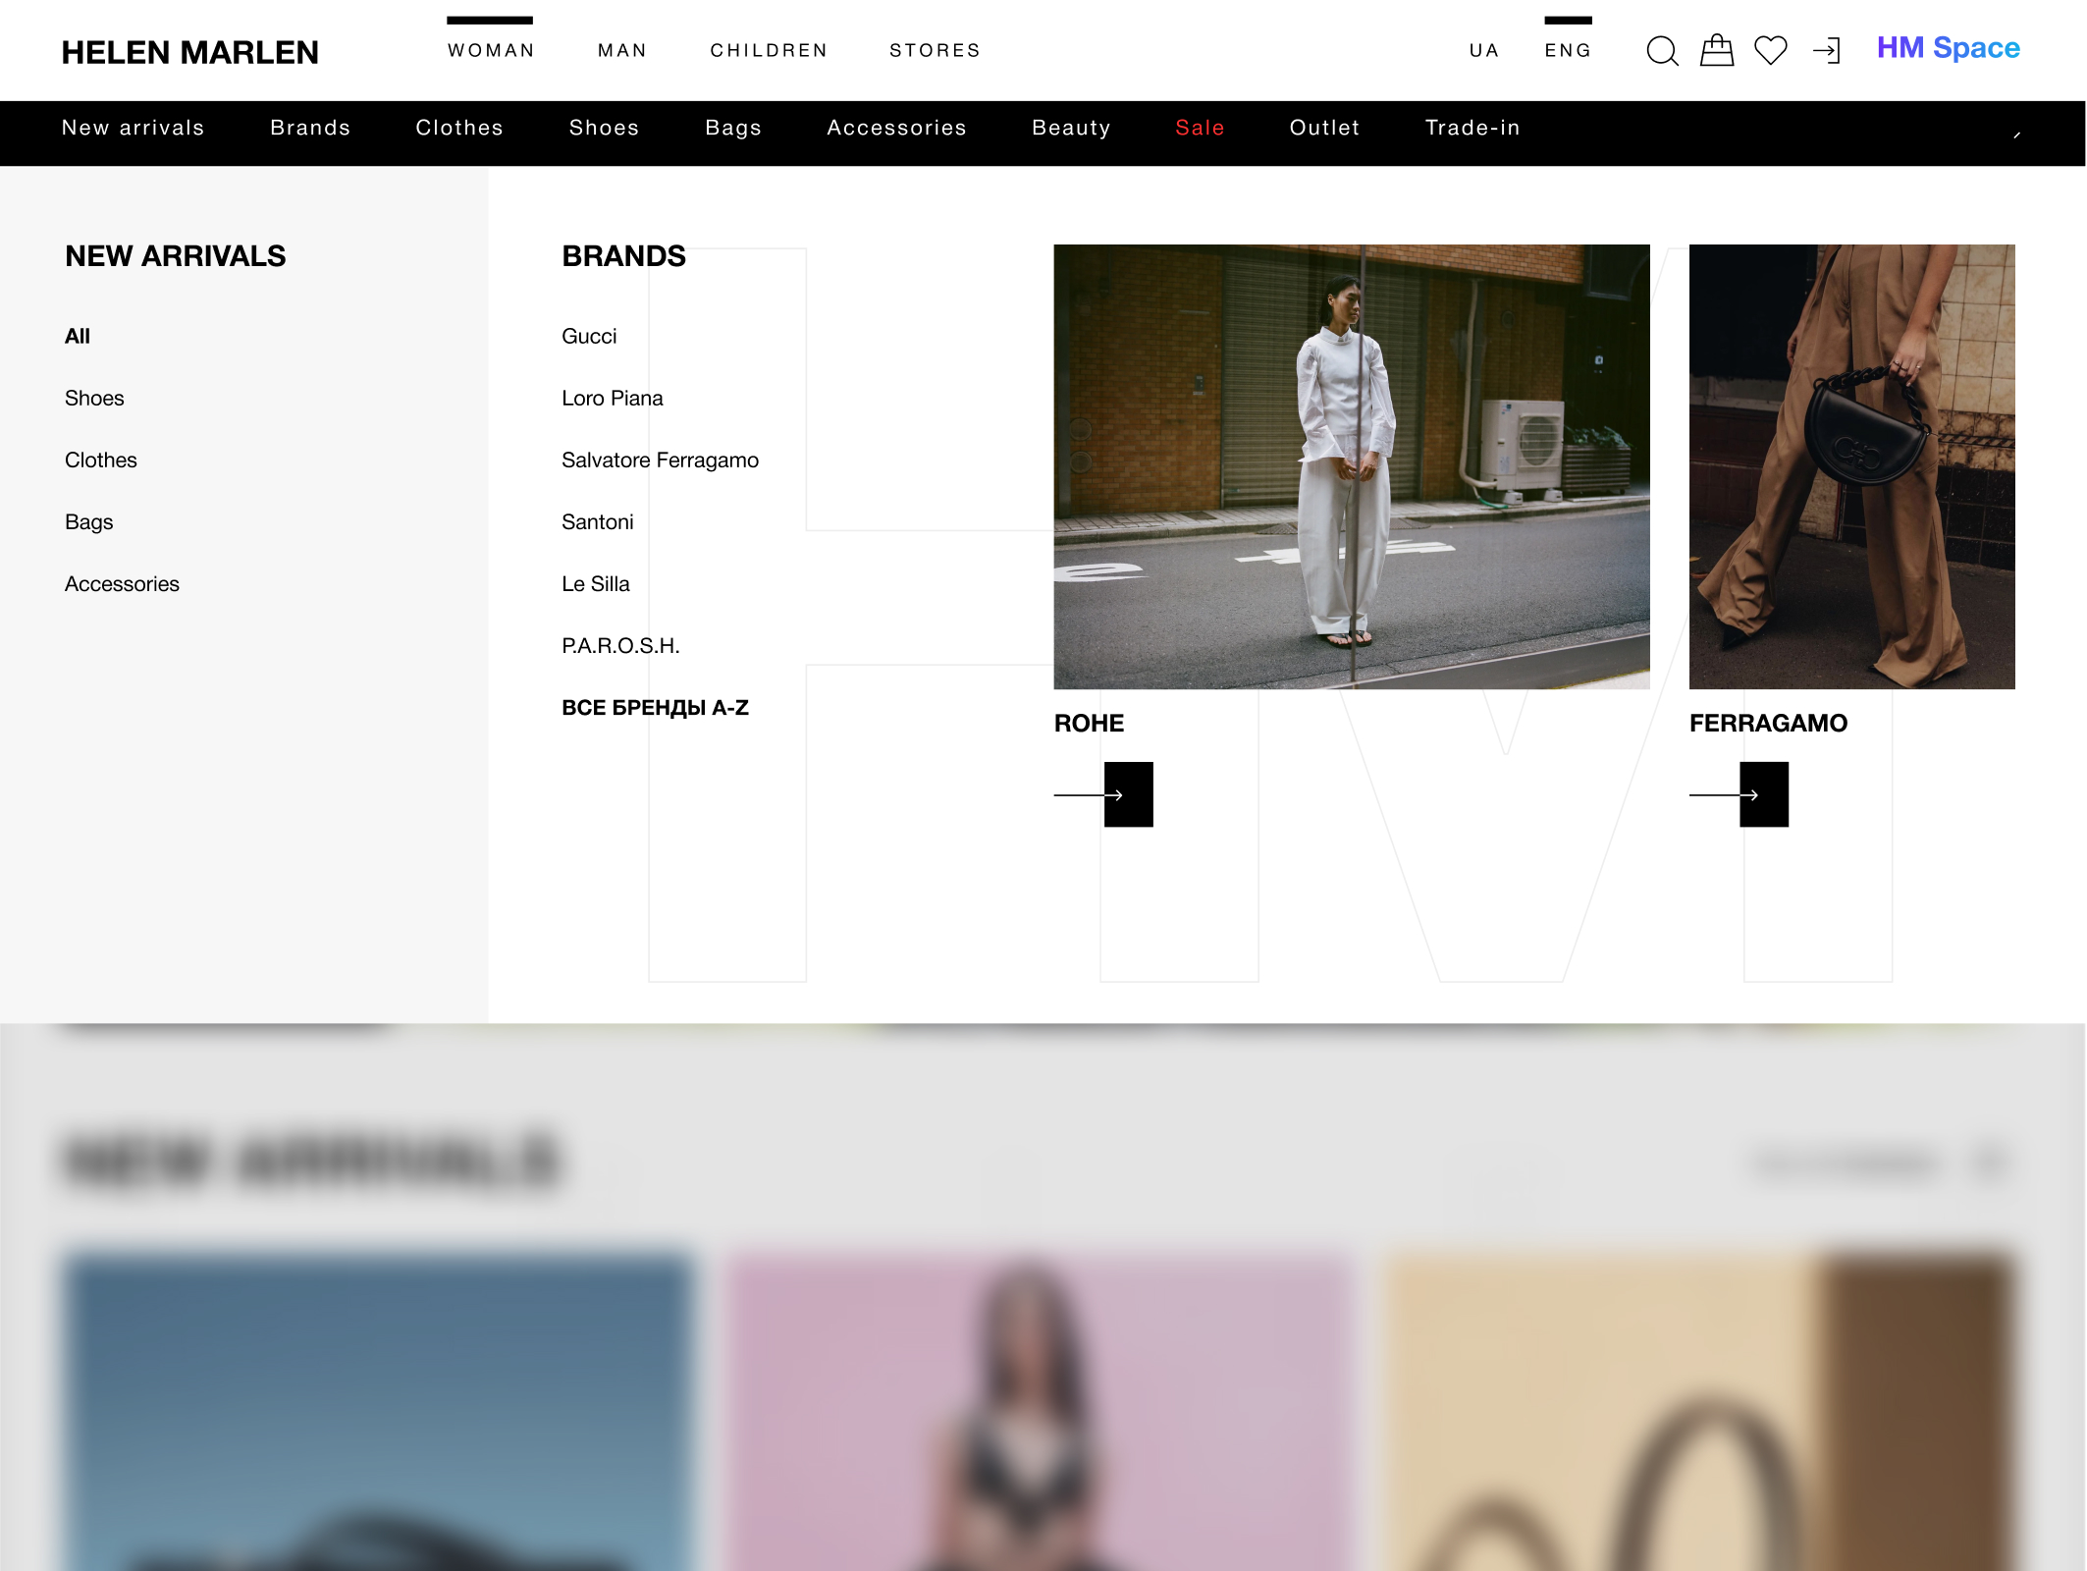
Task: Select the ENG language option
Action: [x=1568, y=50]
